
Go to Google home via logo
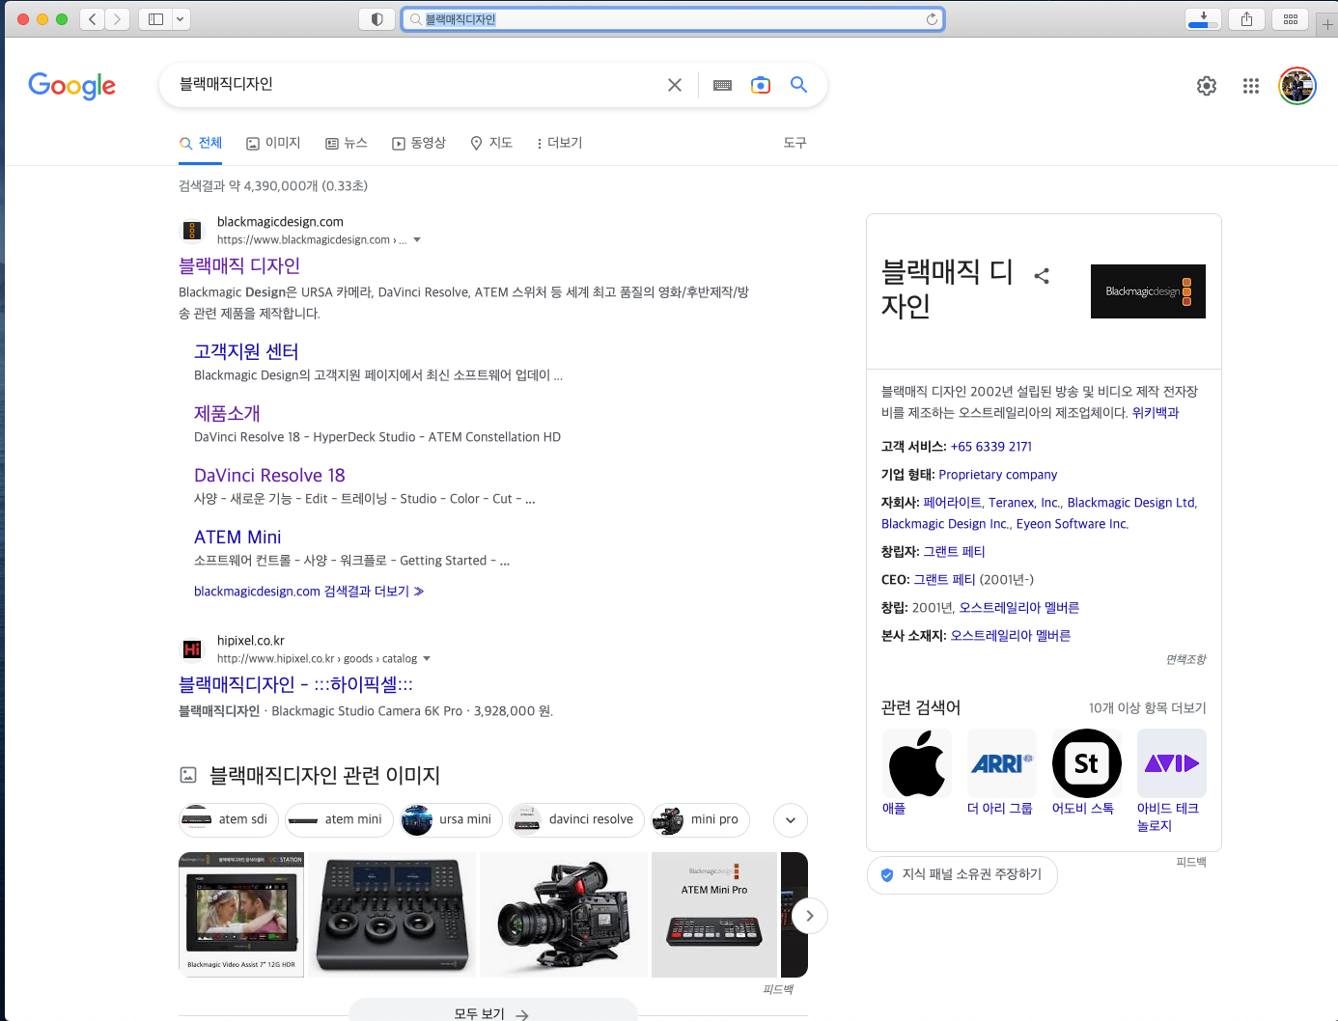point(72,86)
